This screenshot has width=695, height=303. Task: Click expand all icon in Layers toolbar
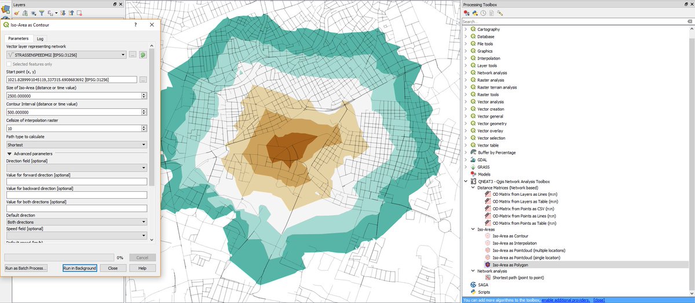63,13
